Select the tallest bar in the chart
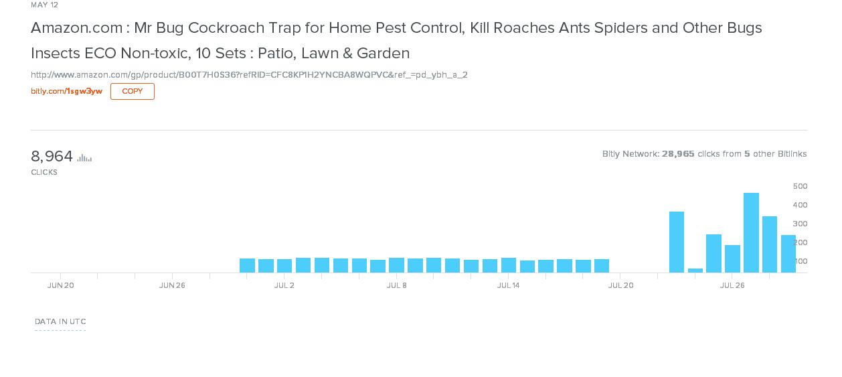Screen dimensions: 842x377 tap(751, 232)
